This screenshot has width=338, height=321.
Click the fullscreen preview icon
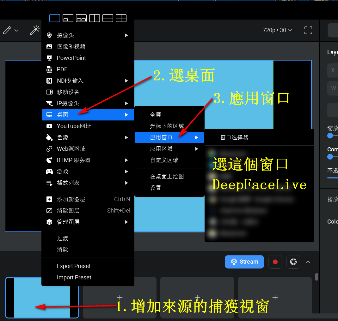point(308,30)
